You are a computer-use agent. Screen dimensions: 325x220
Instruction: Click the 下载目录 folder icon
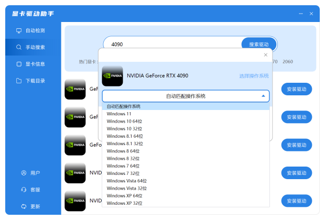19,81
